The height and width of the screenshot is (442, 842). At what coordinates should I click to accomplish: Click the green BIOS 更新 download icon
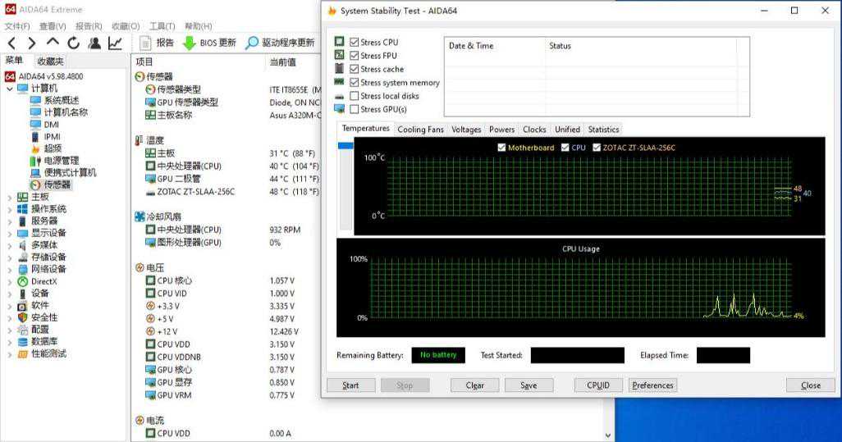pos(190,43)
